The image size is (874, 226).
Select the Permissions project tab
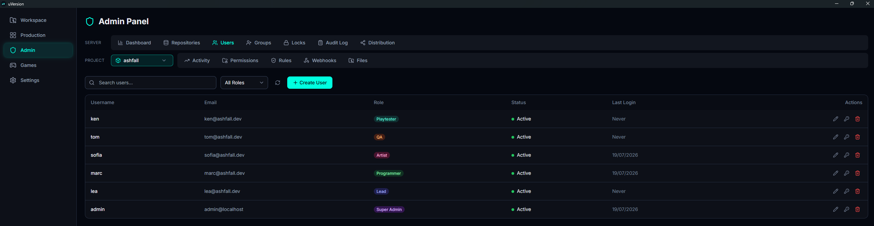[x=240, y=60]
